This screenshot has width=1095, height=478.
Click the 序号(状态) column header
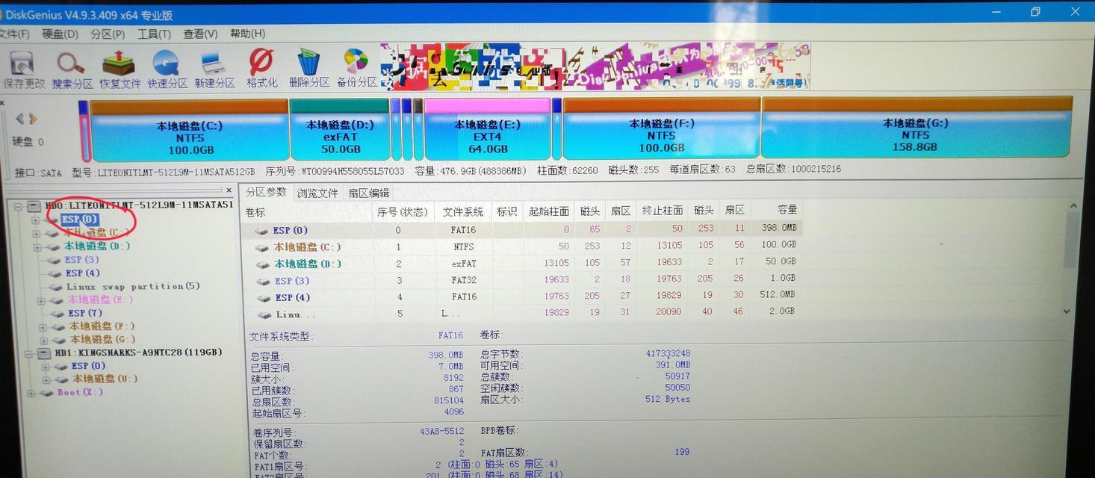pyautogui.click(x=403, y=213)
